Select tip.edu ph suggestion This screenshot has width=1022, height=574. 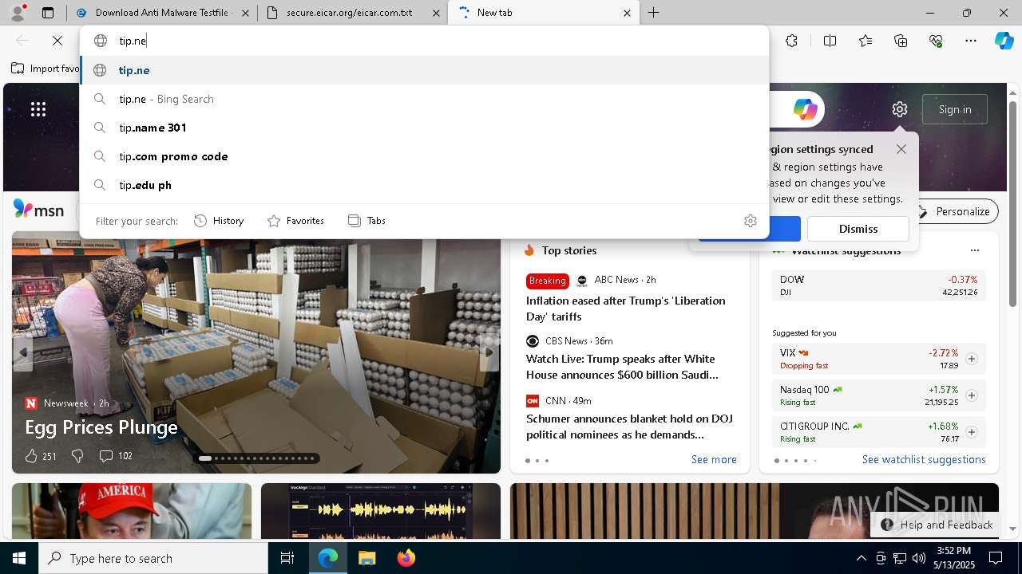point(424,185)
